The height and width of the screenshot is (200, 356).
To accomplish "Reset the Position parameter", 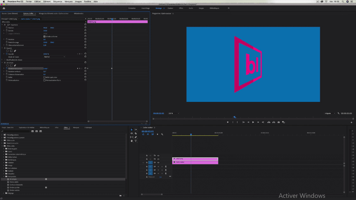I will pyautogui.click(x=85, y=28).
